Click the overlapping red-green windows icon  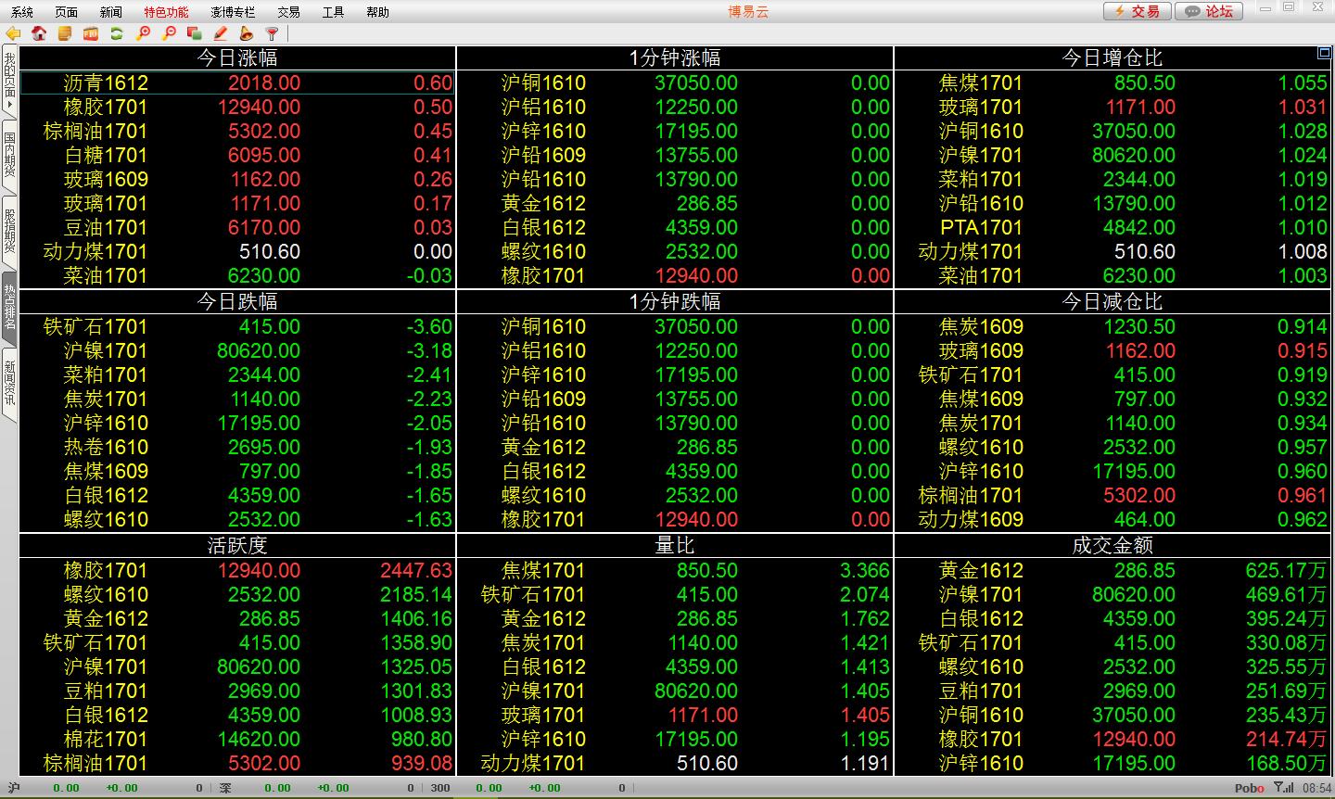195,33
